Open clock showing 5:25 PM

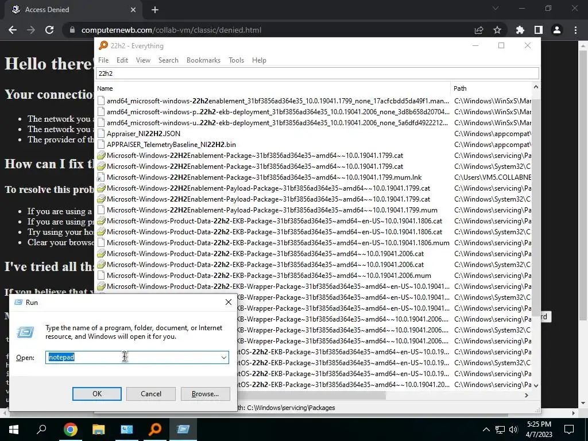coord(539,429)
